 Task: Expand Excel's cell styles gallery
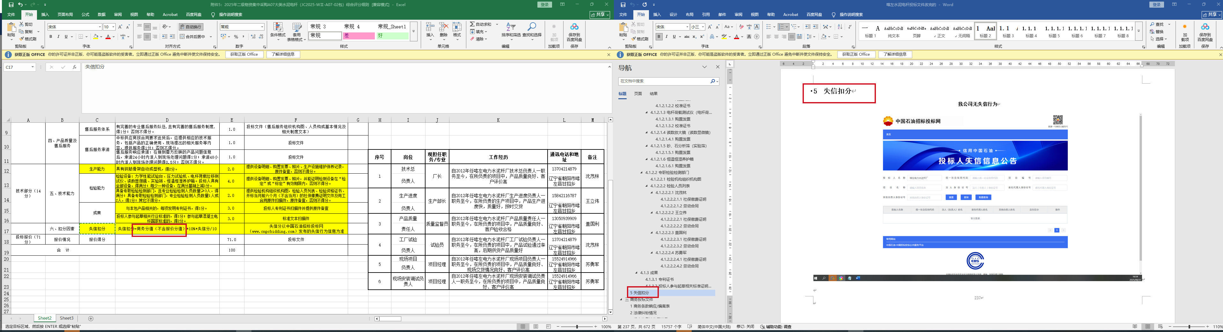point(413,31)
